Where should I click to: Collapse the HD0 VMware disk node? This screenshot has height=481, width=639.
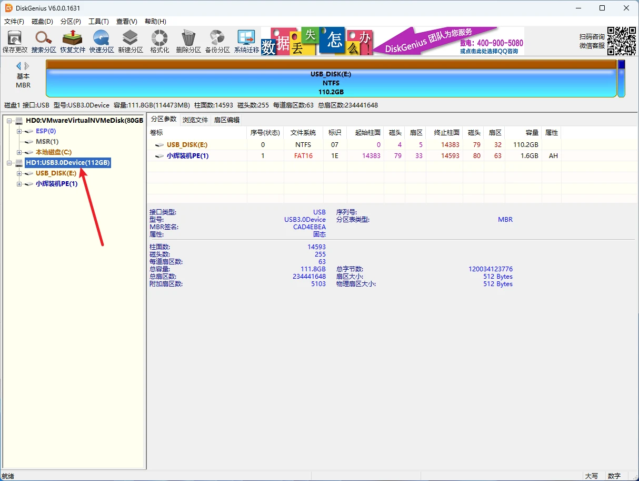point(9,121)
